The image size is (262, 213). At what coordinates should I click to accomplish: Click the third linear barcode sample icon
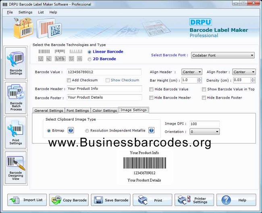pos(76,51)
